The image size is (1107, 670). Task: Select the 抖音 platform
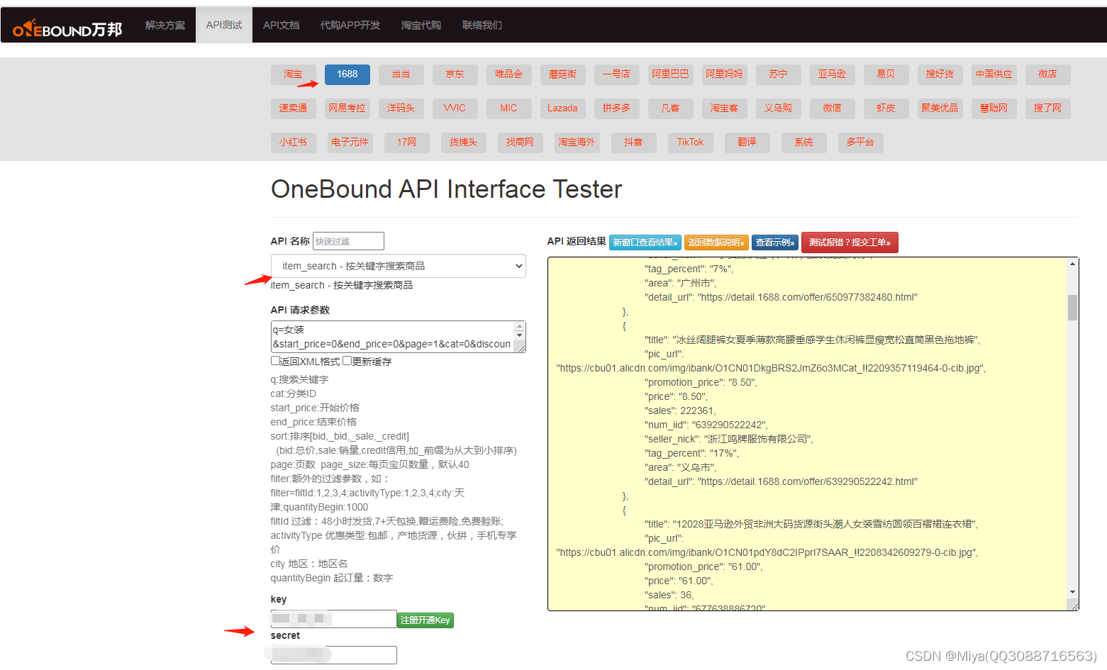[634, 143]
